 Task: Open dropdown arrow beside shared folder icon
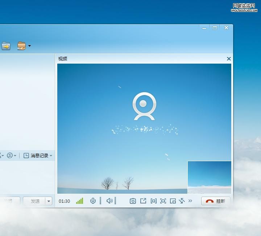tap(29, 46)
